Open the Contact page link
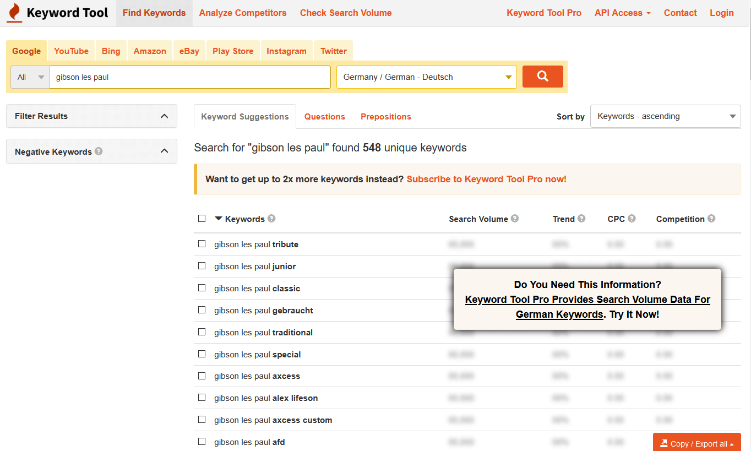751x451 pixels. [x=681, y=13]
